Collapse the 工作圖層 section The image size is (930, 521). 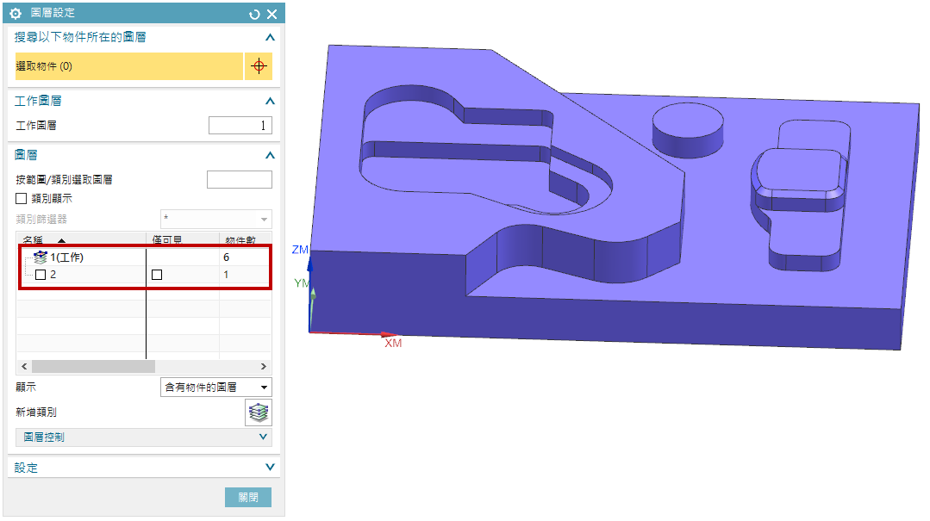pos(270,102)
